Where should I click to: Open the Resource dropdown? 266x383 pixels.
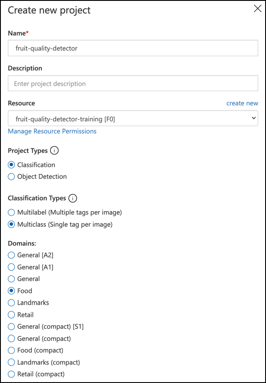pyautogui.click(x=133, y=118)
